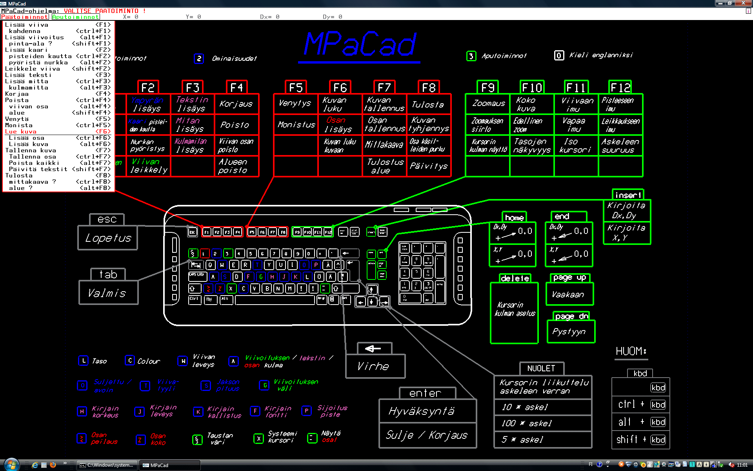Image resolution: width=753 pixels, height=471 pixels.
Task: Click the 'Venytys' cell under F5
Action: click(x=296, y=104)
